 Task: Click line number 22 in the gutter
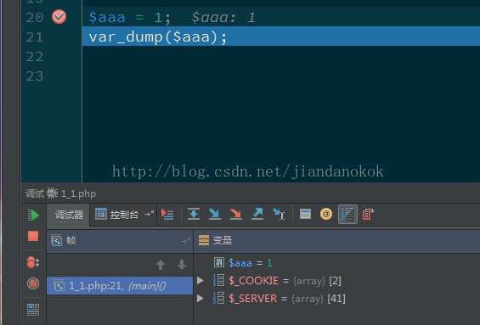(x=35, y=57)
